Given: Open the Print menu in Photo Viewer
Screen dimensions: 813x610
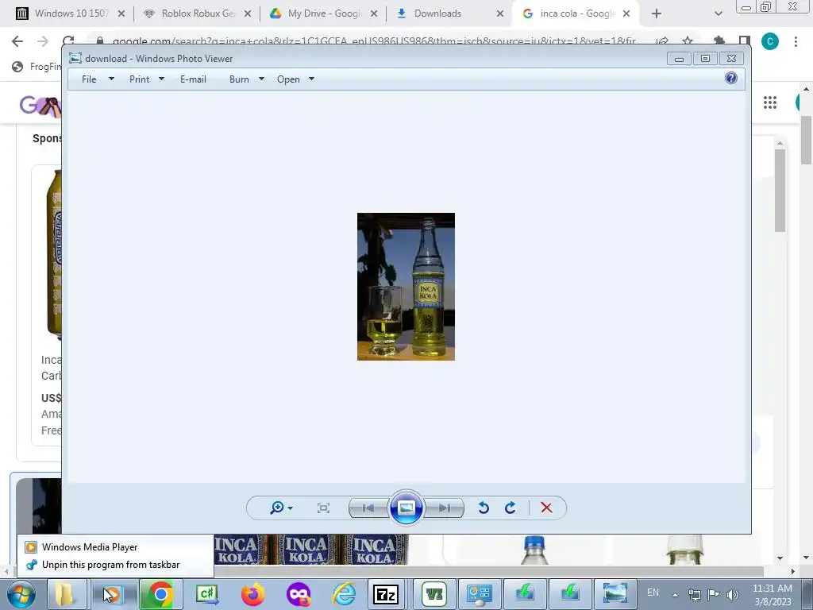Looking at the screenshot, I should [x=139, y=79].
